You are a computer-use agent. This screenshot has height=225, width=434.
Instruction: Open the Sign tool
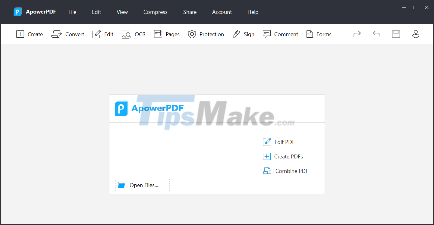(244, 34)
